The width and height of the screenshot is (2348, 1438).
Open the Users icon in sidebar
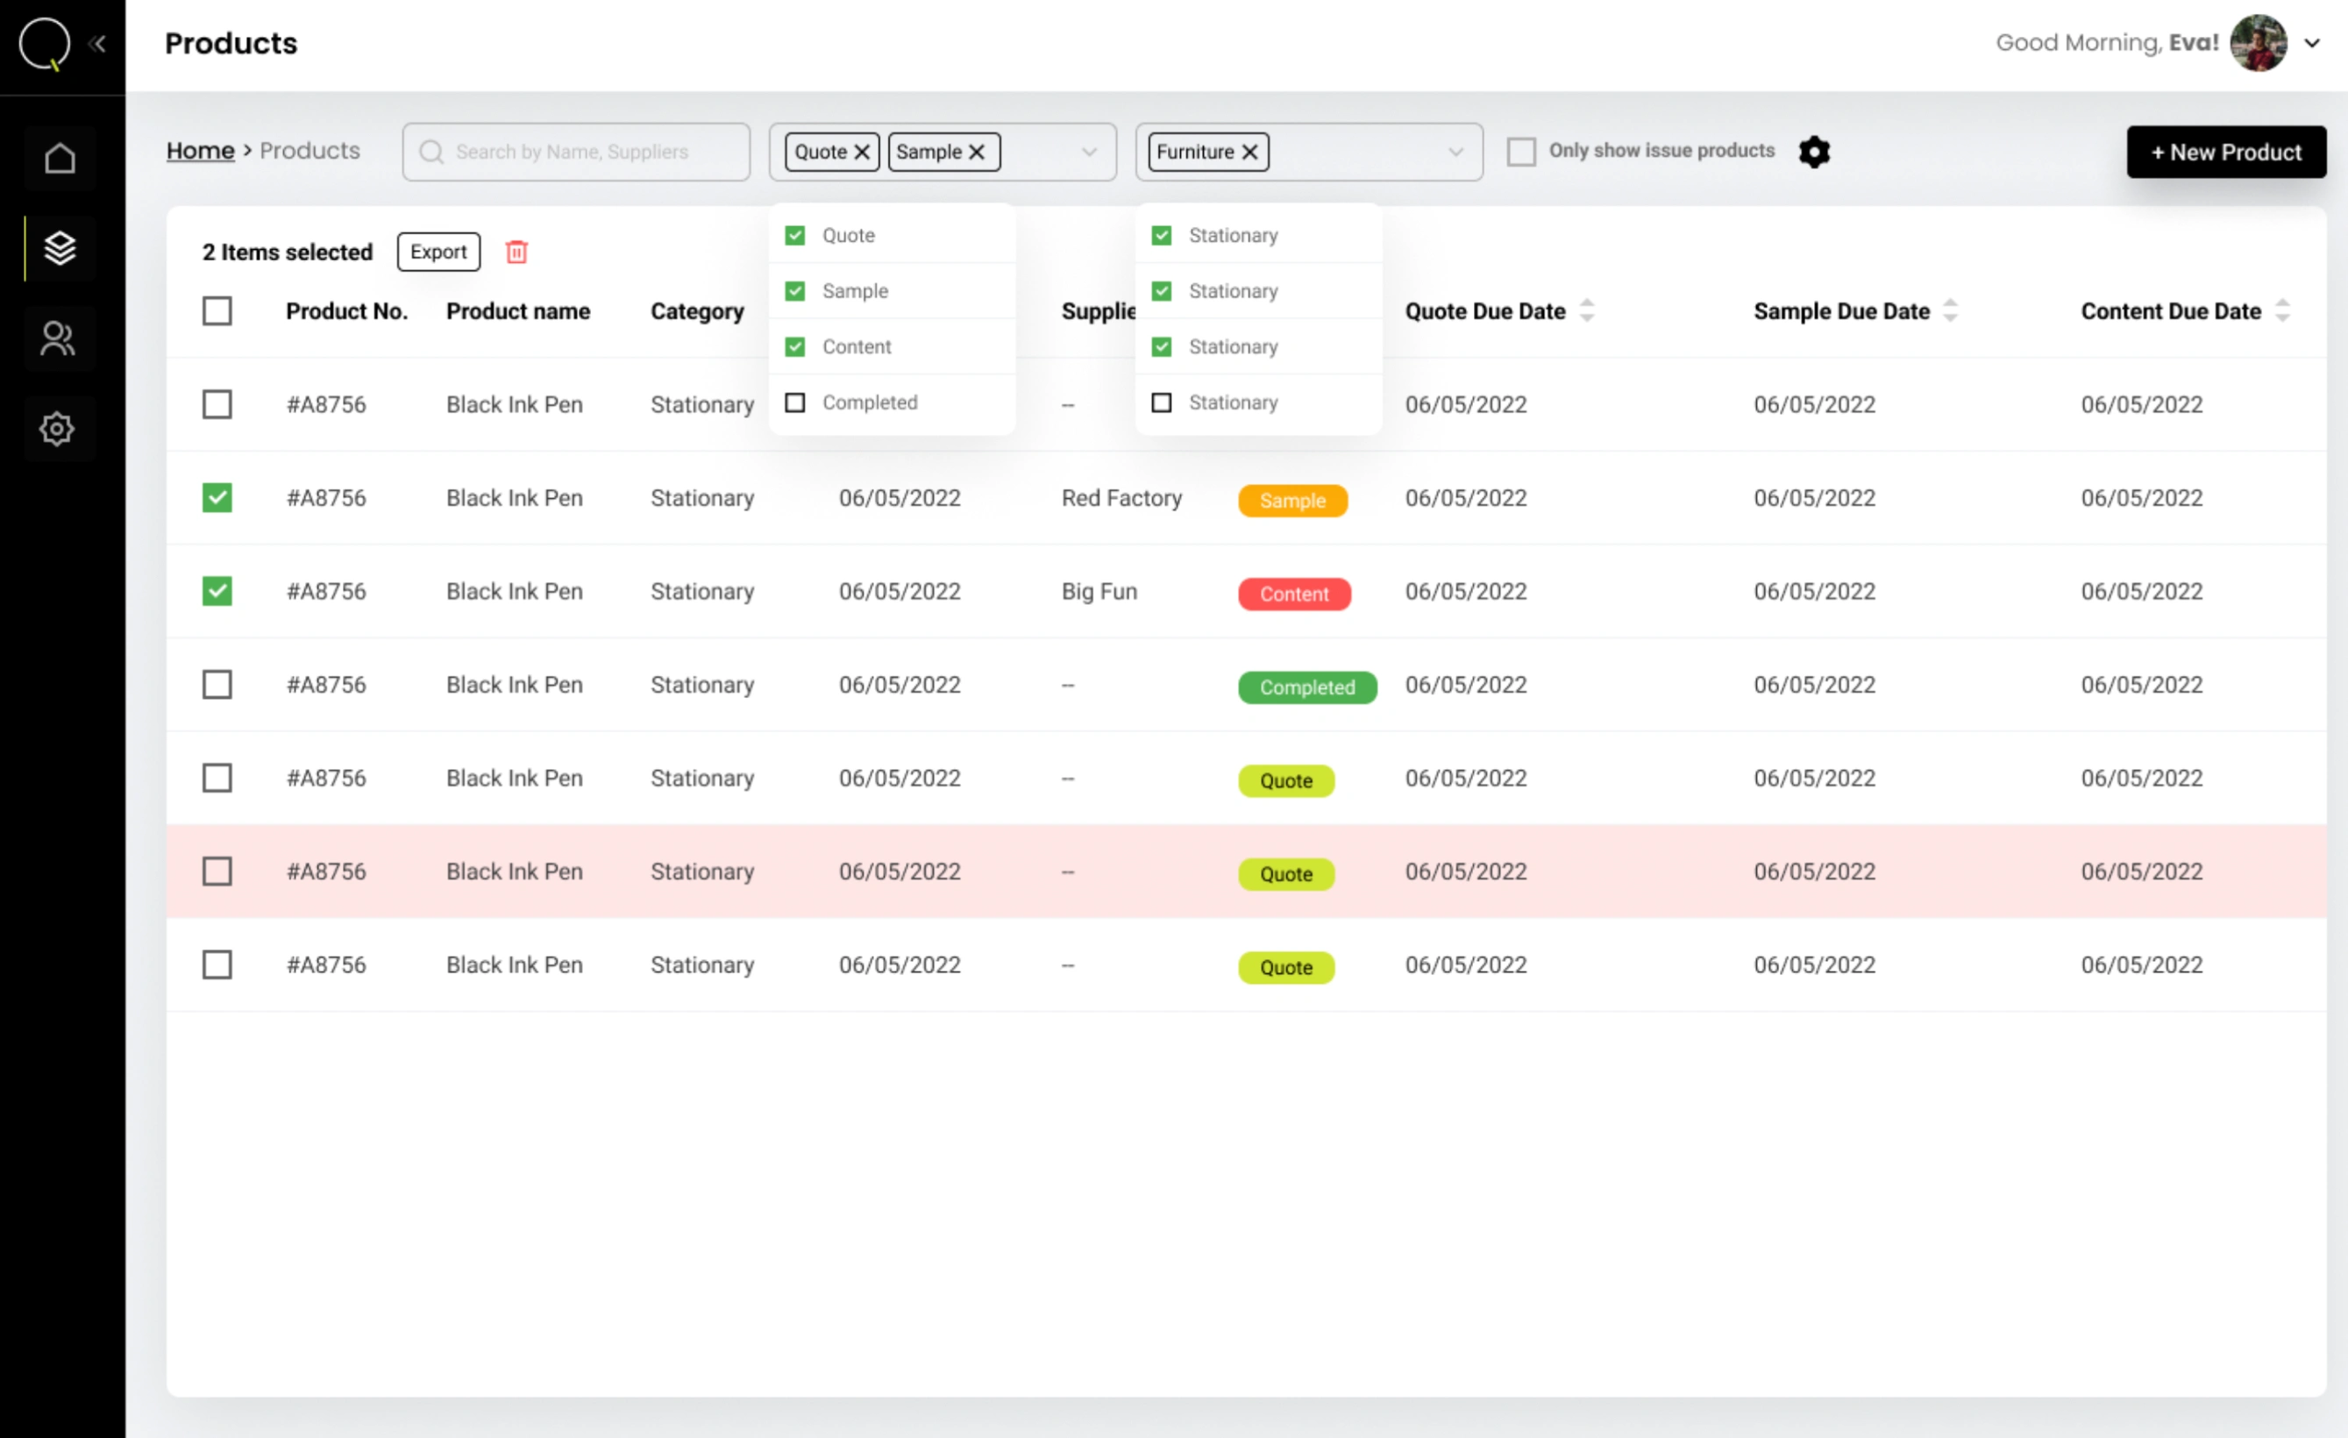point(57,338)
